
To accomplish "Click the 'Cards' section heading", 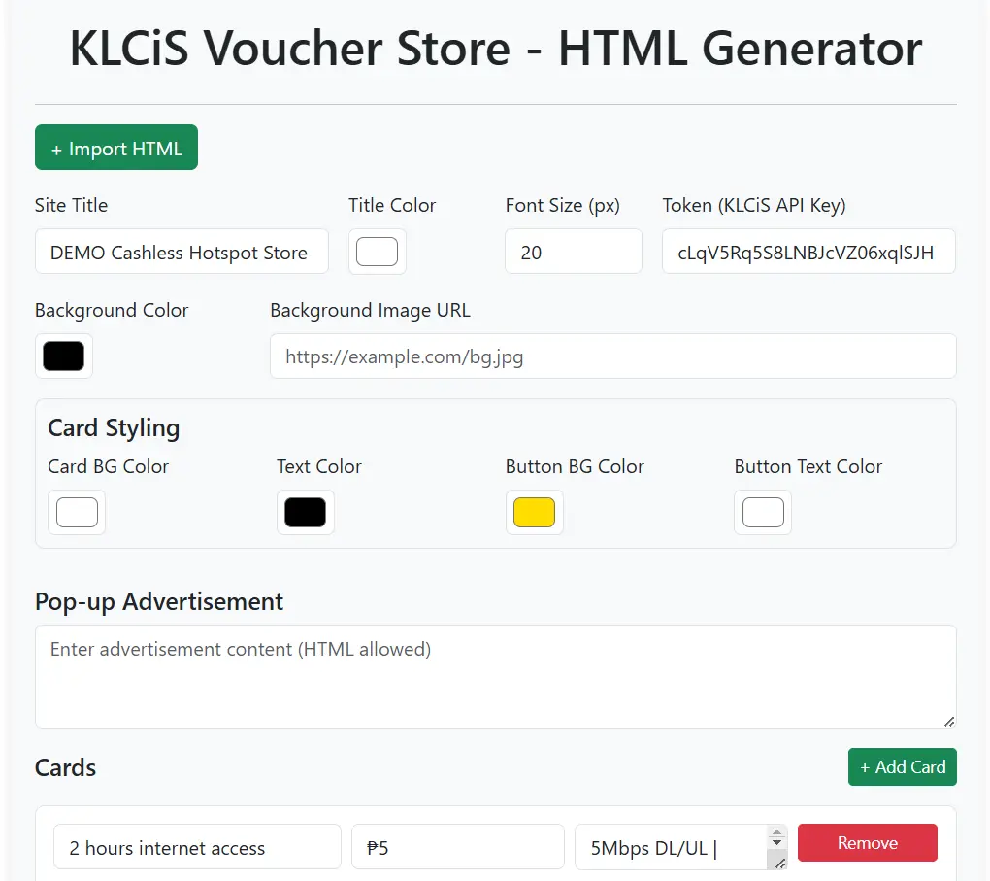I will tap(66, 768).
